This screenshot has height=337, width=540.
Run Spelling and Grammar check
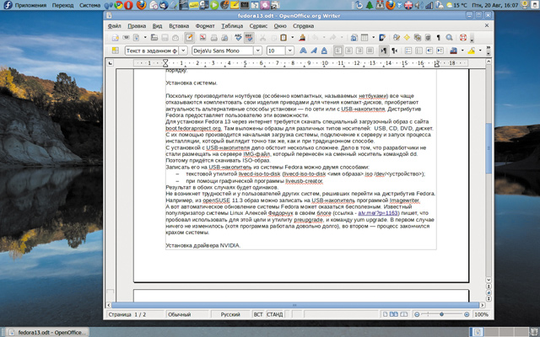(238, 38)
